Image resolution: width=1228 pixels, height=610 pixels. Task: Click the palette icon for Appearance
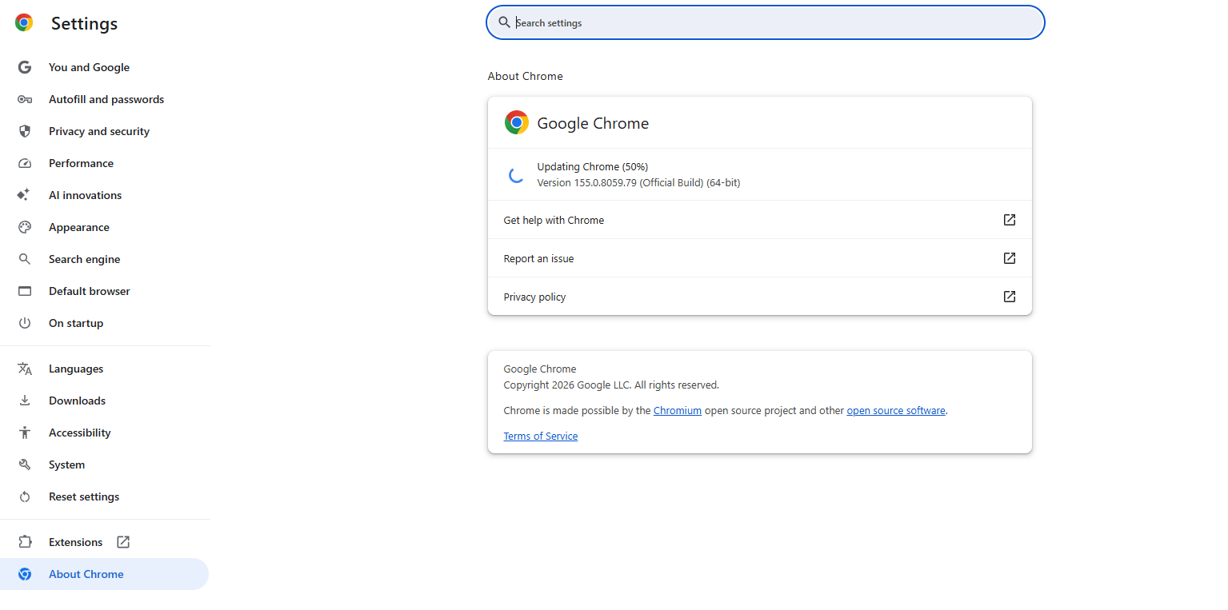pyautogui.click(x=25, y=227)
